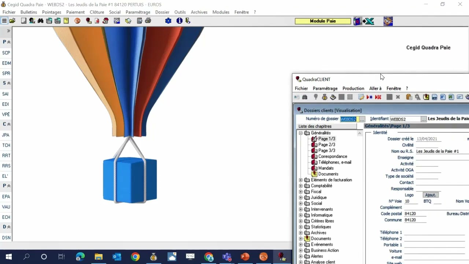469x264 pixels.
Task: Open PowerPoint from the taskbar
Action: pos(245,257)
